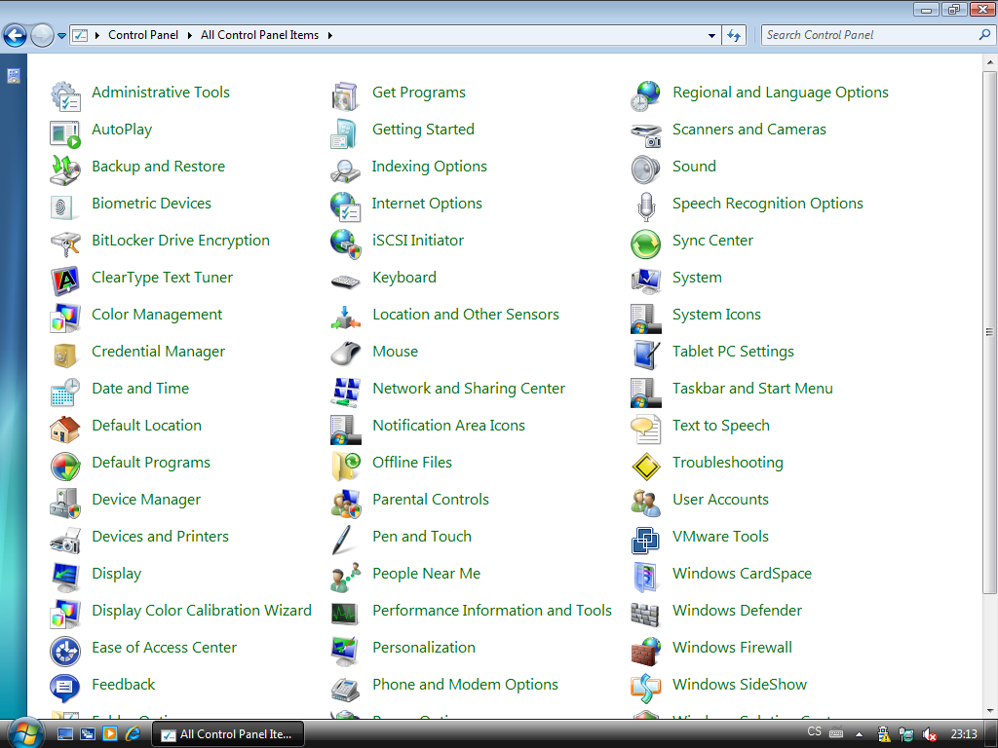Image resolution: width=998 pixels, height=748 pixels.
Task: Click the Internet Options link
Action: pyautogui.click(x=427, y=203)
